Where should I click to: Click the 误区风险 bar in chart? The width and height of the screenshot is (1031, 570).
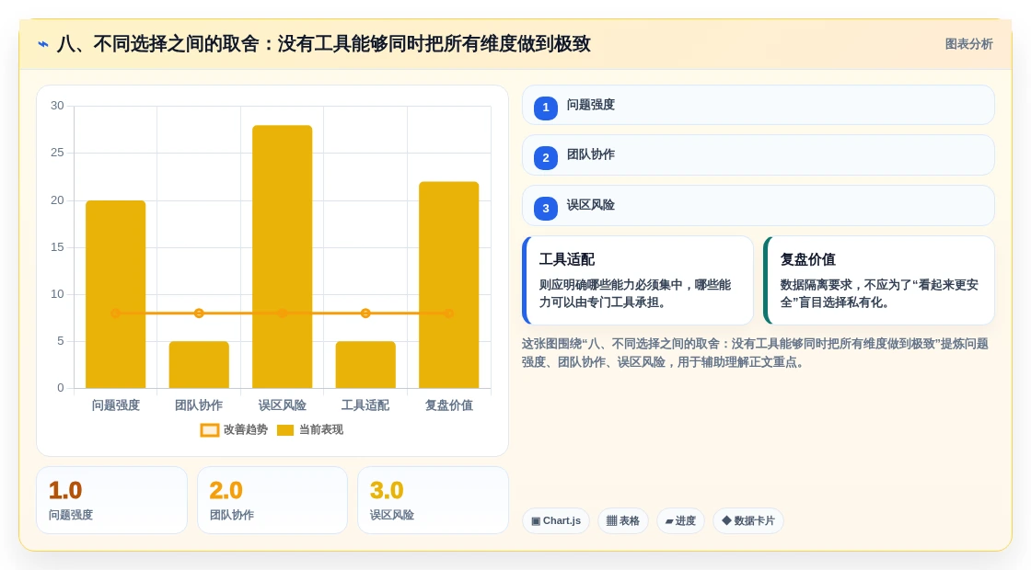pos(282,256)
